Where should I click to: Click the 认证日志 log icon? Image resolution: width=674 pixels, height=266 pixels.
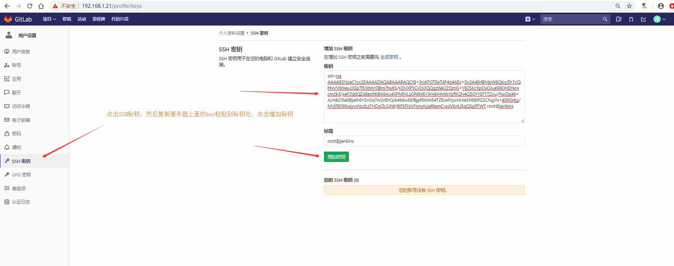coord(7,202)
